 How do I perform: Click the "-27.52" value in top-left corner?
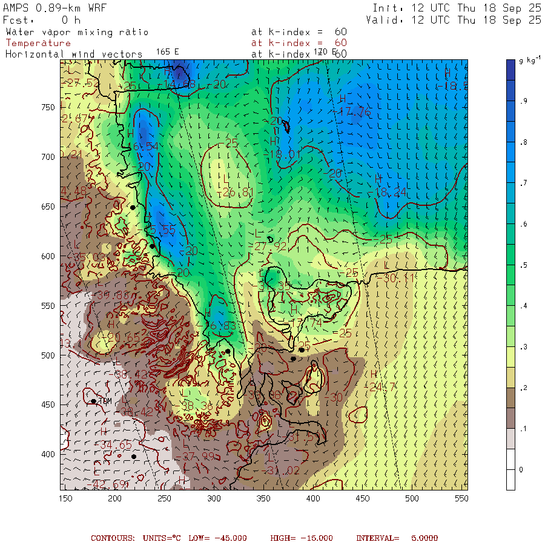tap(81, 83)
